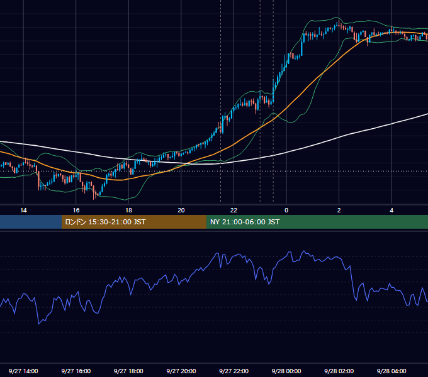Click the 18 hour label on price chart axis
This screenshot has height=377, width=428.
[128, 210]
